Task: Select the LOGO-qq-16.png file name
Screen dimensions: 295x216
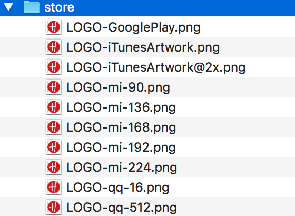Action: click(x=118, y=188)
